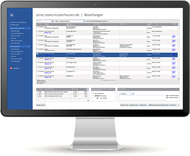
Task: Toggle the checkbox next to the filter dropdown
Action: tap(107, 21)
